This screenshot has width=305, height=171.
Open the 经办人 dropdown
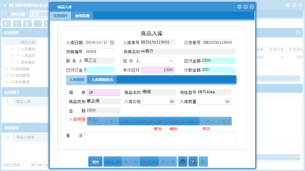(172, 60)
